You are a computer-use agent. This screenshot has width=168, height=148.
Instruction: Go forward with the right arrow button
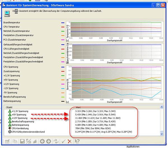click(48, 141)
